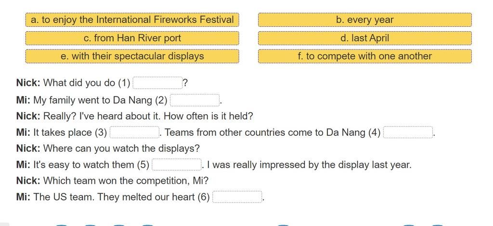Viewport: 493px width, 226px height.
Task: Click blank (6) after 'melted our heart'
Action: tap(237, 197)
